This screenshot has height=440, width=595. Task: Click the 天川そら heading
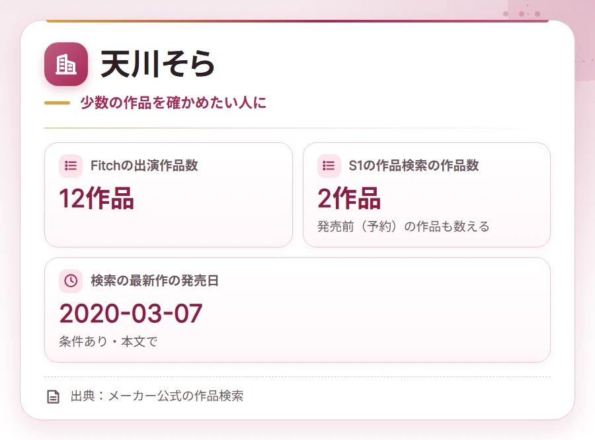157,64
